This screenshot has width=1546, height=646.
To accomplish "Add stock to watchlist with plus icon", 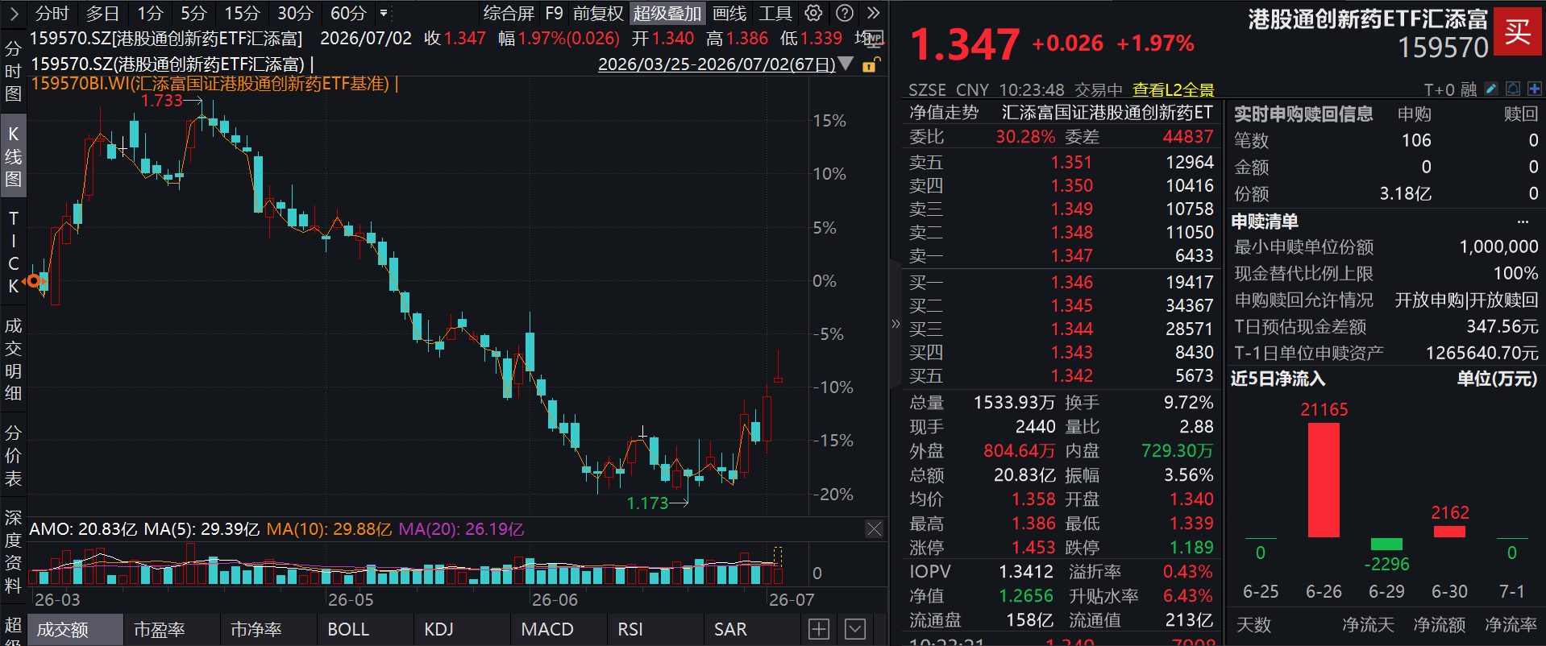I will pos(1534,89).
